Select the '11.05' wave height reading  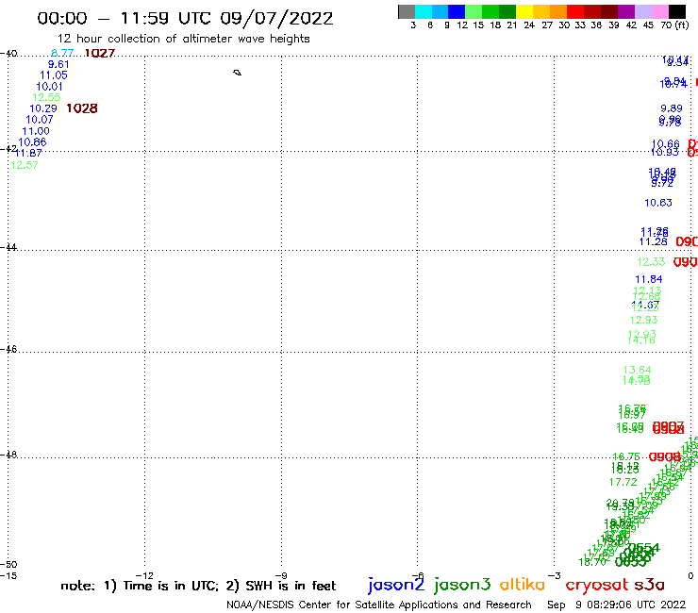tap(54, 75)
